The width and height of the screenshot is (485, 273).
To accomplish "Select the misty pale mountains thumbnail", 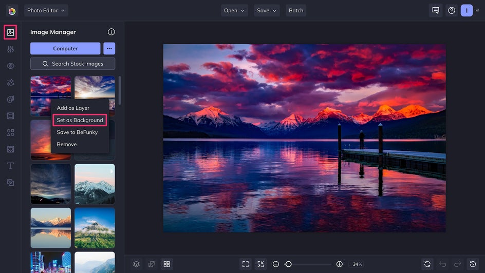I will click(95, 262).
